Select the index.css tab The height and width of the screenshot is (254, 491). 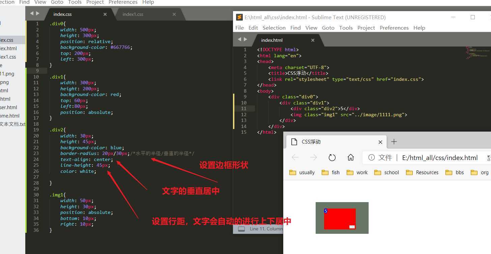62,14
